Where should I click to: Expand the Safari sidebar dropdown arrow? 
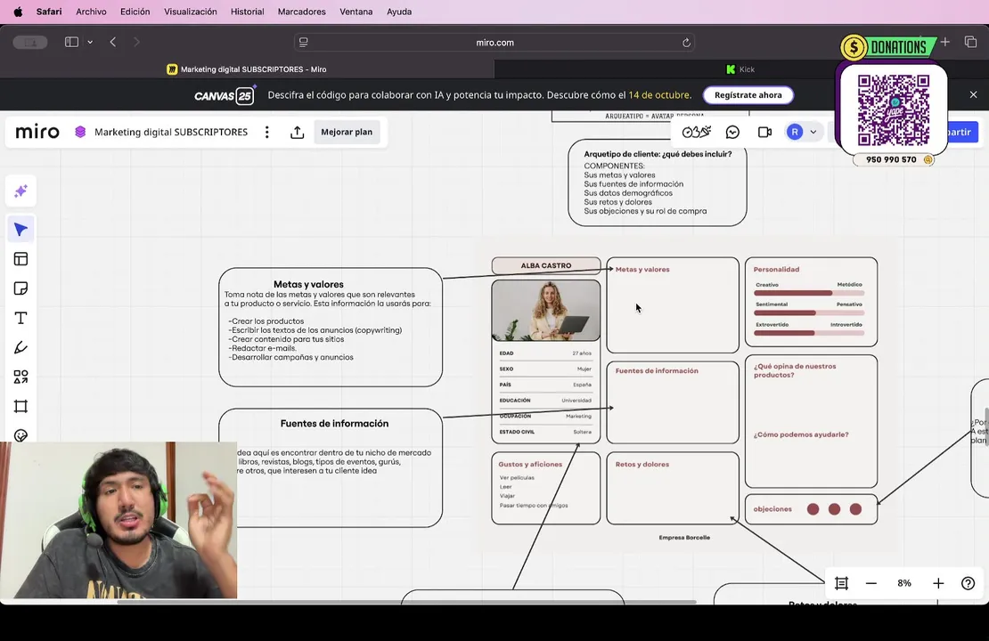90,42
